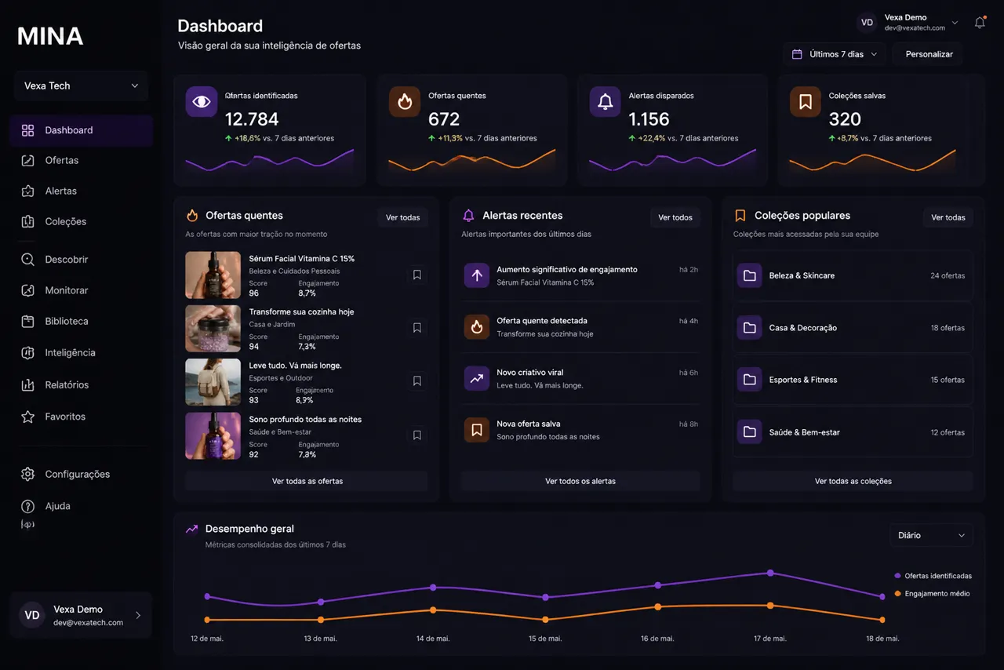Click the notification bell in the header
This screenshot has height=670, width=1004.
[x=980, y=23]
